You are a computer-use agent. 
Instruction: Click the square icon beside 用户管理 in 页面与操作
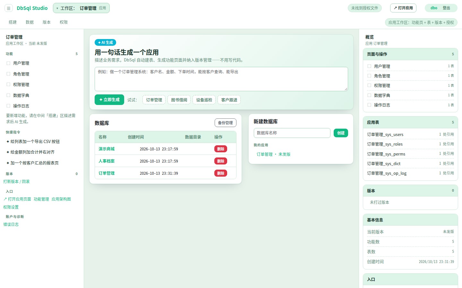pyautogui.click(x=369, y=66)
